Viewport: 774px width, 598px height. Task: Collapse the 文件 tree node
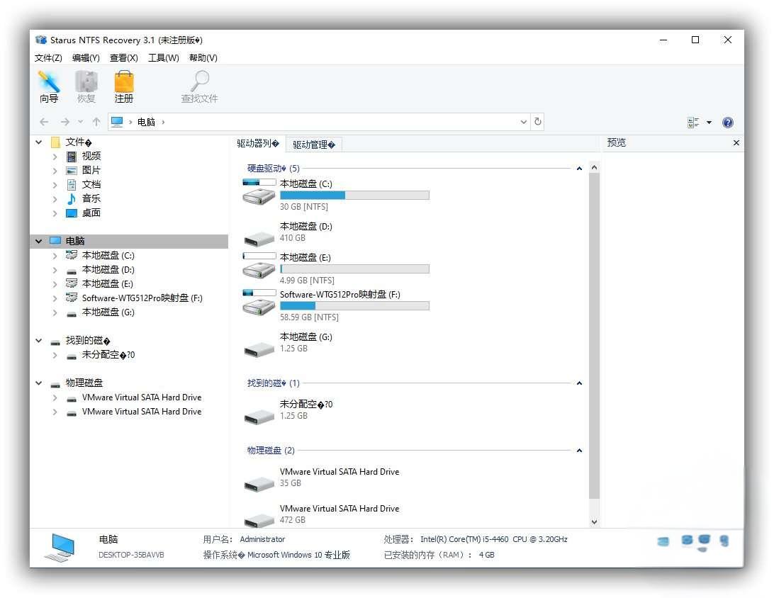coord(38,142)
